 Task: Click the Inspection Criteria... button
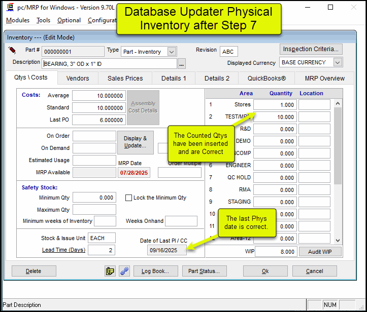(311, 49)
